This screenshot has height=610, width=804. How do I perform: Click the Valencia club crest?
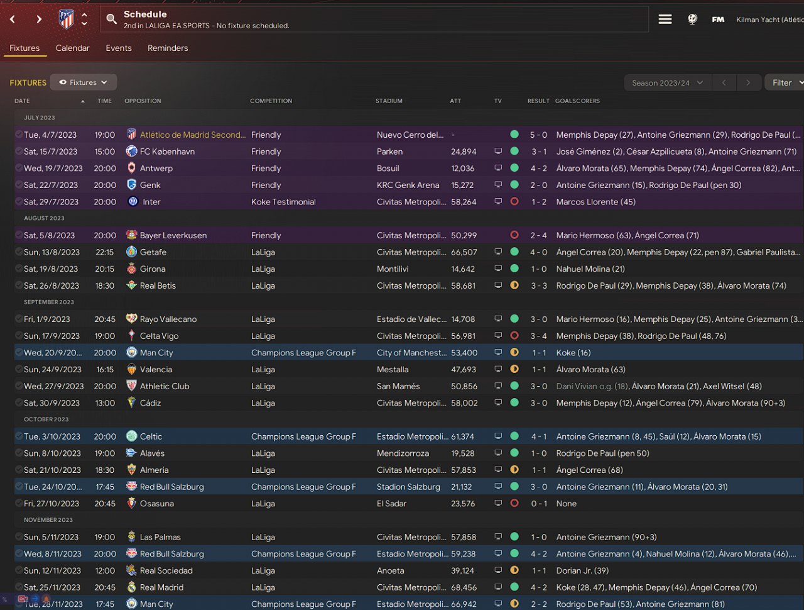132,369
